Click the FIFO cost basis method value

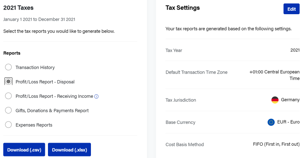pyautogui.click(x=276, y=144)
